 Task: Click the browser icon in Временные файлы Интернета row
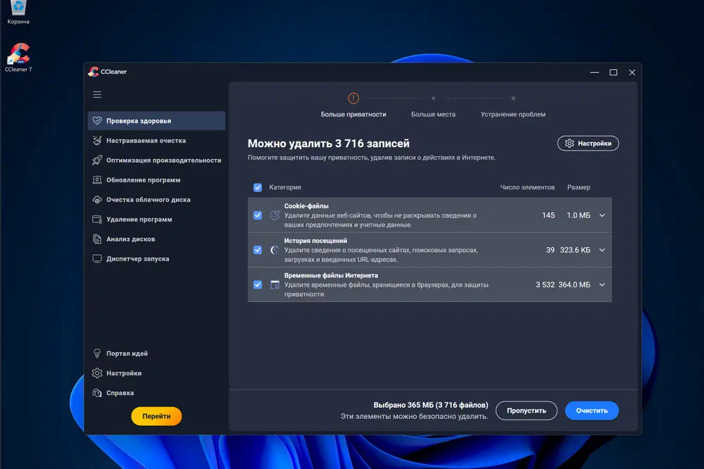point(275,284)
